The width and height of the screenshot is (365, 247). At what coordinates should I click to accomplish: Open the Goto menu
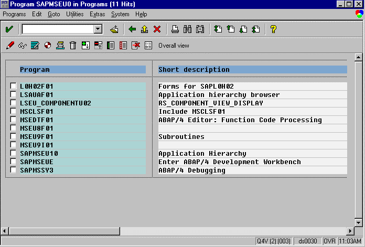[54, 14]
